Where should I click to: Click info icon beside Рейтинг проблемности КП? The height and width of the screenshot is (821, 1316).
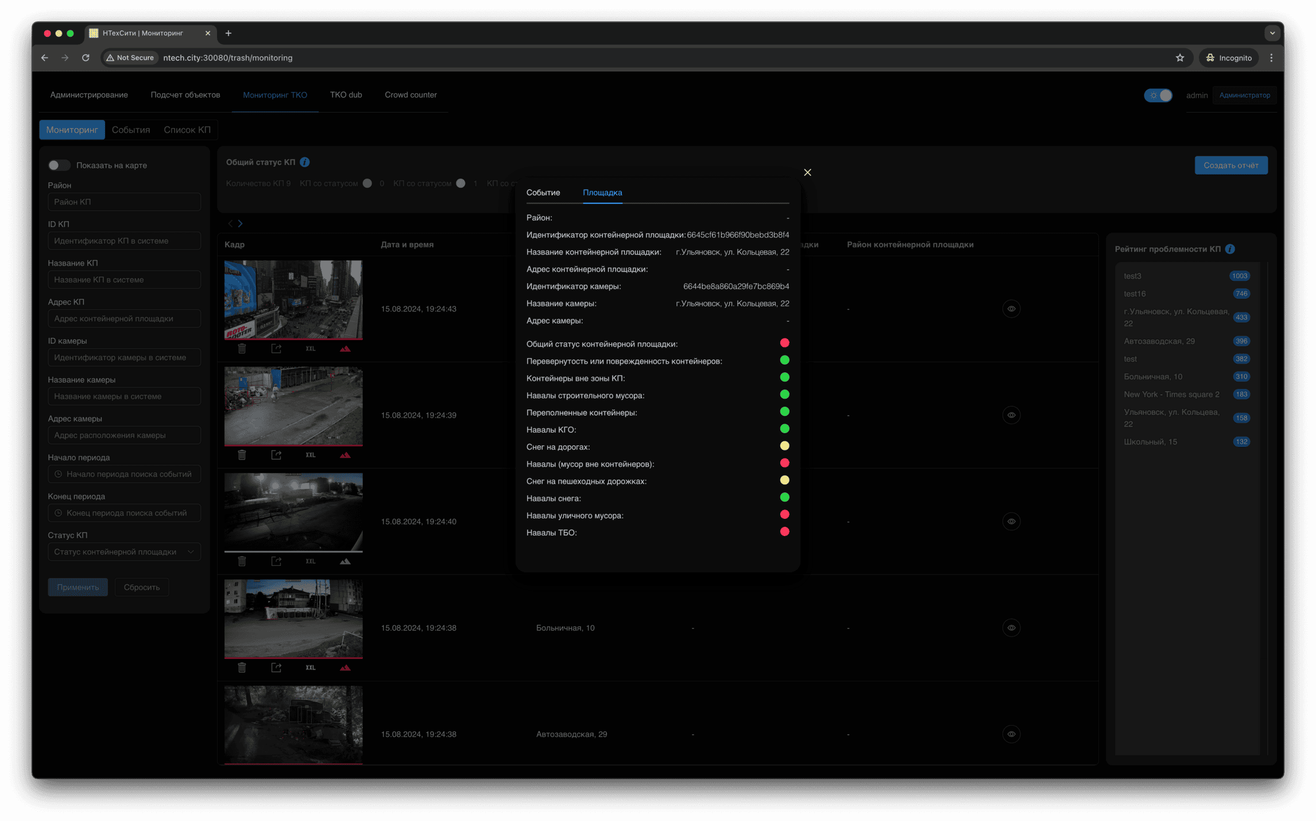click(x=1230, y=249)
